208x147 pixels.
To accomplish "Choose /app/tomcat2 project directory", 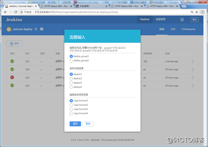I will (71, 105).
